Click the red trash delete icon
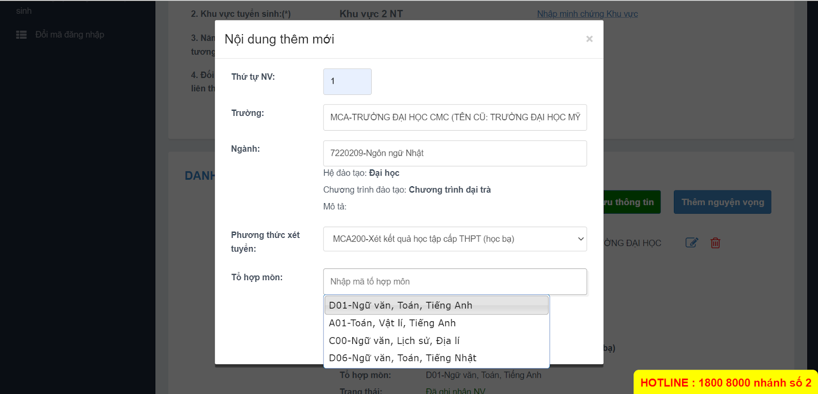Image resolution: width=818 pixels, height=394 pixels. (715, 243)
